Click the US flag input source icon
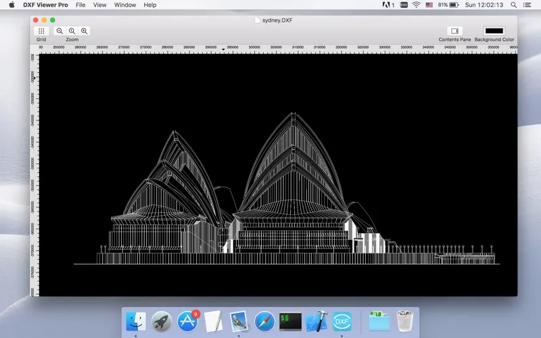Screen dimensions: 541x338 pyautogui.click(x=429, y=5)
